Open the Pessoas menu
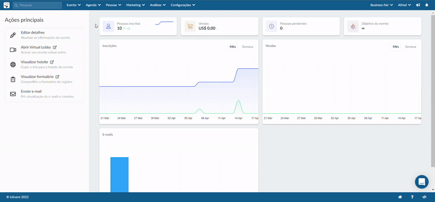This screenshot has height=202, width=435. click(114, 5)
